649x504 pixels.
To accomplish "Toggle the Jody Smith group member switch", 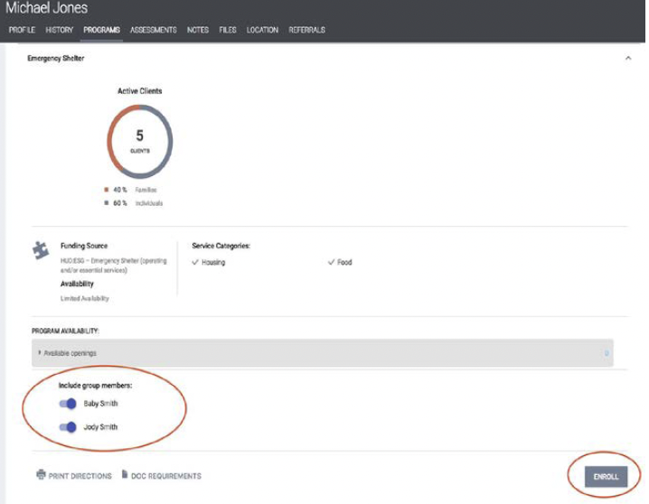I will pyautogui.click(x=67, y=427).
